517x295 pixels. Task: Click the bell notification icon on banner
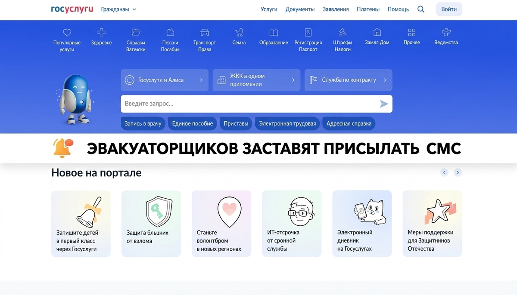[63, 148]
